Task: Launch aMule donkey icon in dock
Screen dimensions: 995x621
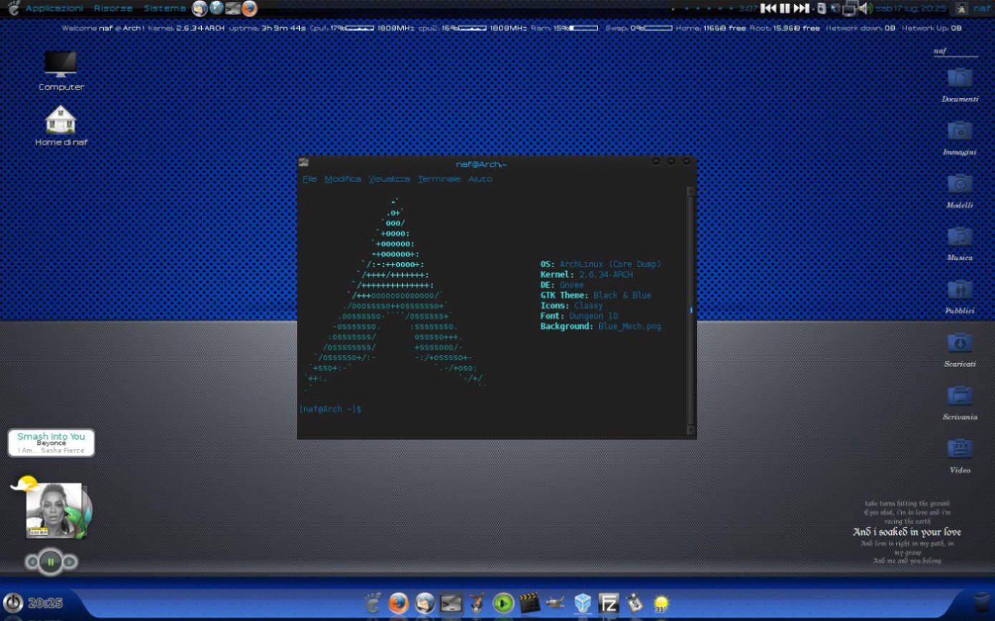Action: (477, 603)
